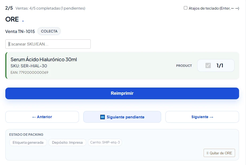
Task: Click the Depósito: Impresa status chip
Action: (67, 142)
